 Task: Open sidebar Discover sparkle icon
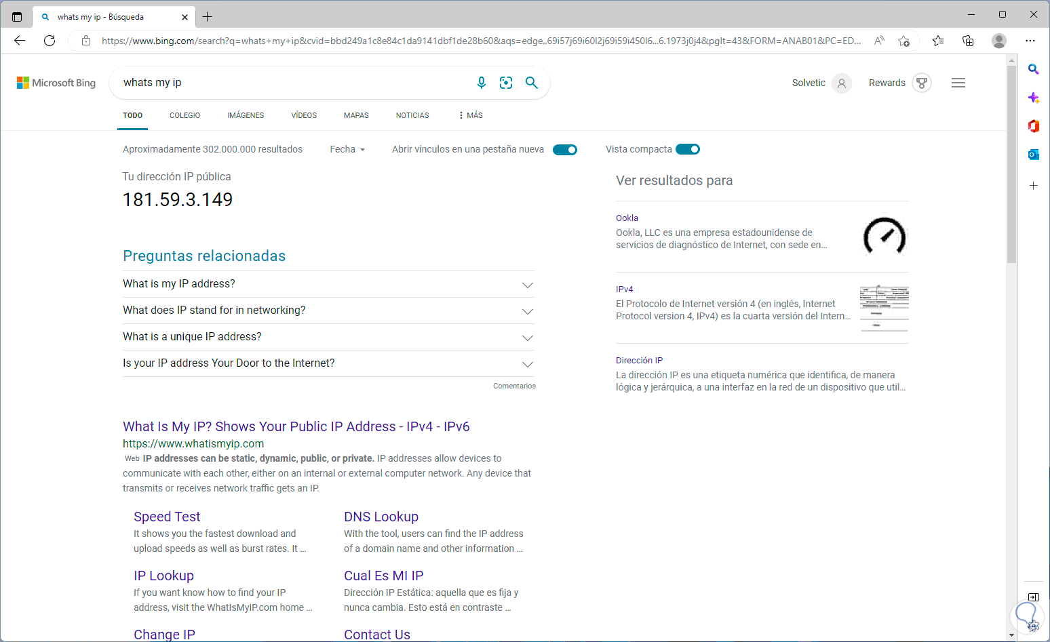click(1033, 98)
